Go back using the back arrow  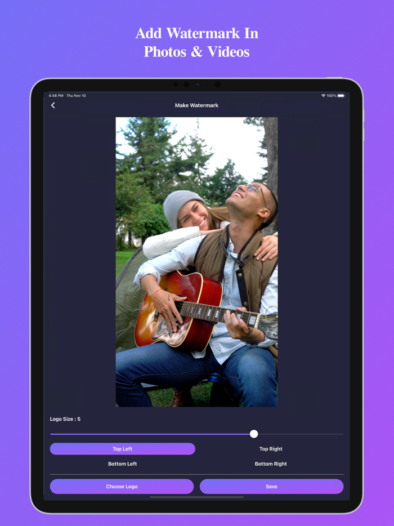pyautogui.click(x=53, y=105)
